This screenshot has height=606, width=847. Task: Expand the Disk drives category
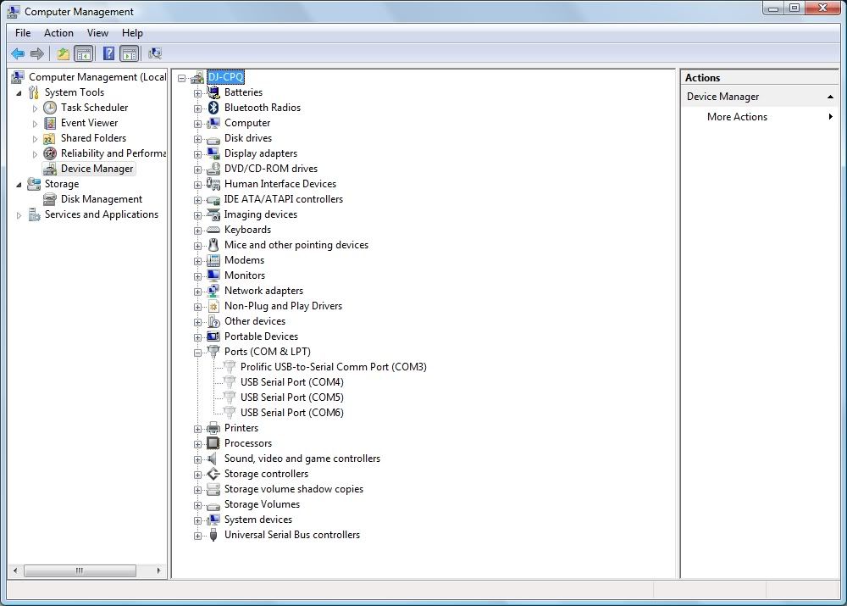click(197, 139)
